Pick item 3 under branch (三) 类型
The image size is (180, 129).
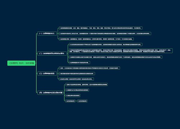coord(76,79)
